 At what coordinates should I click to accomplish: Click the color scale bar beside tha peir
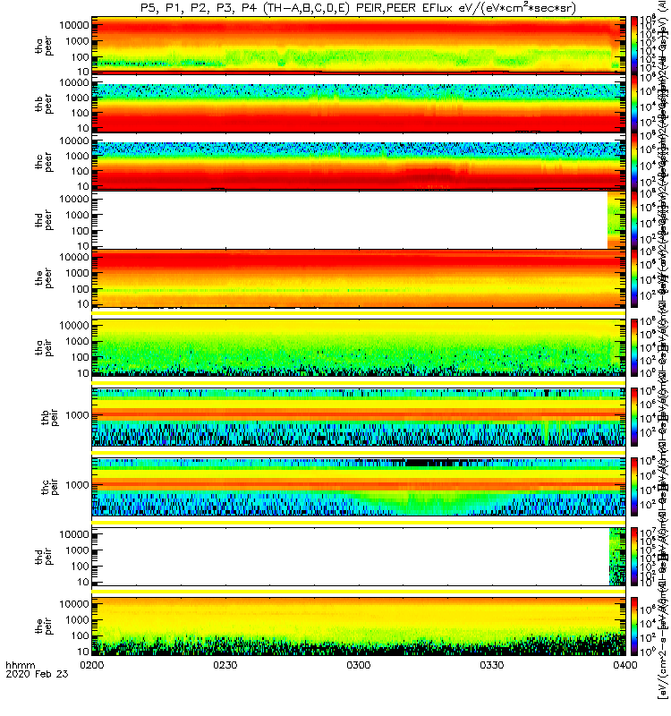point(634,347)
